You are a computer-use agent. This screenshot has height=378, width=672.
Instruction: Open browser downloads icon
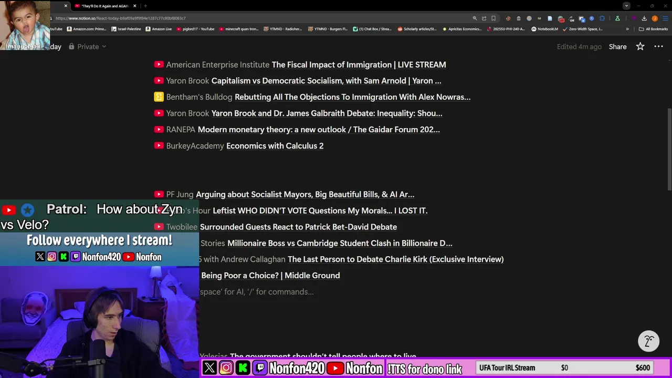pos(644,18)
